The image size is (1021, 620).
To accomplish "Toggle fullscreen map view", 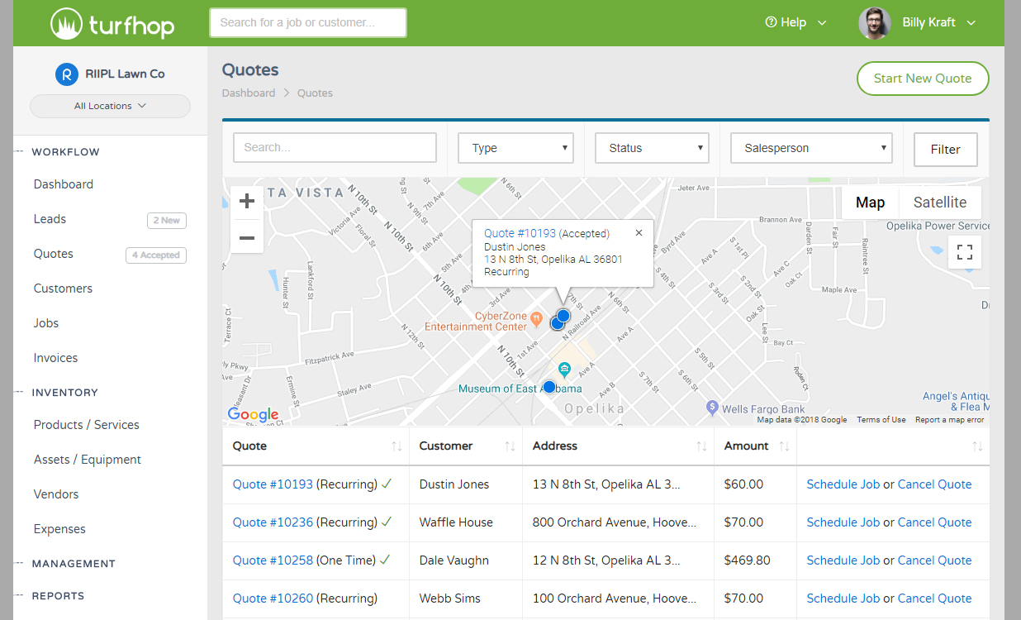I will click(x=964, y=252).
